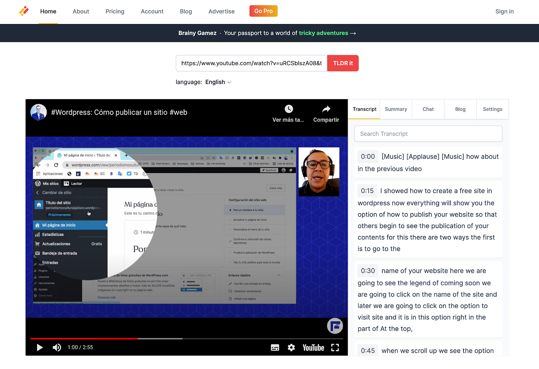Open video settings gear icon
The height and width of the screenshot is (369, 539).
[x=291, y=348]
